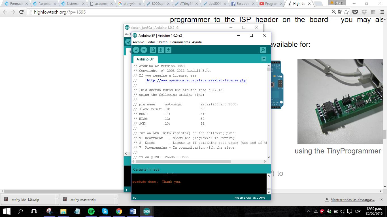Show hidden system tray icons
The image size is (387, 217).
[309, 211]
